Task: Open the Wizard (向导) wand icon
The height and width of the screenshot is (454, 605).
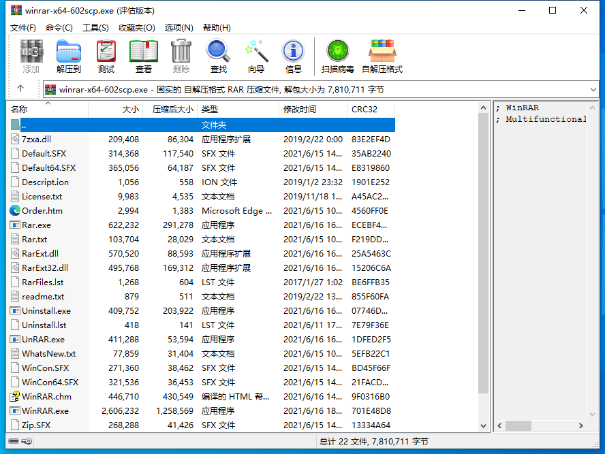Action: (x=256, y=51)
